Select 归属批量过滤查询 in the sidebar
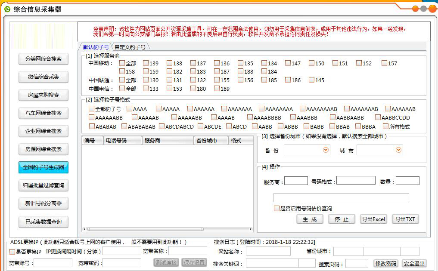This screenshot has height=271, width=438. tap(43, 185)
